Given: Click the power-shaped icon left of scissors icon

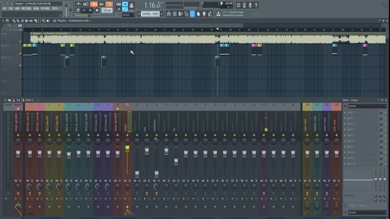Looking at the screenshot, I should tap(238, 5).
